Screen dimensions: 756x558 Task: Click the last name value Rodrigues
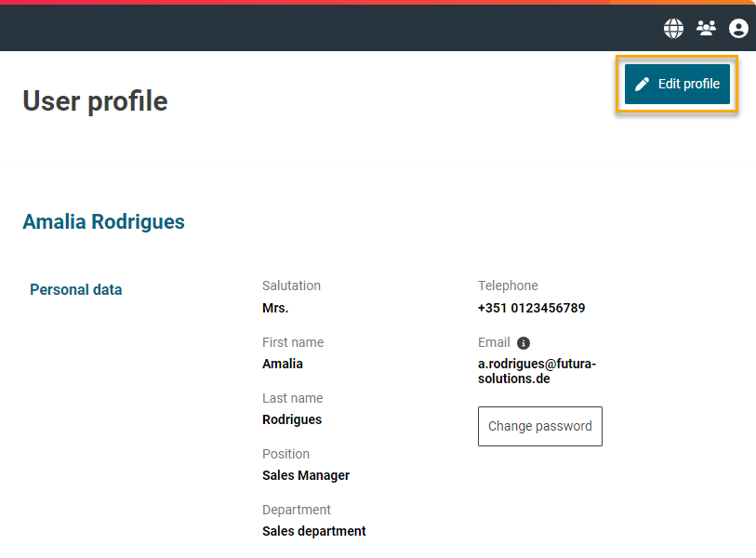(292, 419)
